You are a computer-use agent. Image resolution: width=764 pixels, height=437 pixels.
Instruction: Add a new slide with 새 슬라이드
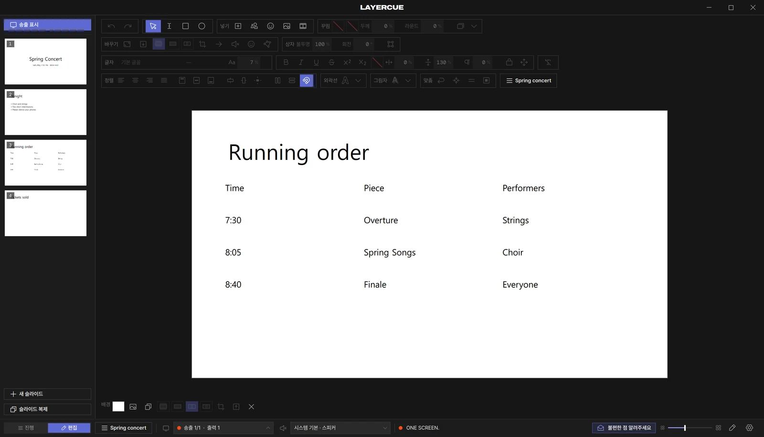coord(47,394)
